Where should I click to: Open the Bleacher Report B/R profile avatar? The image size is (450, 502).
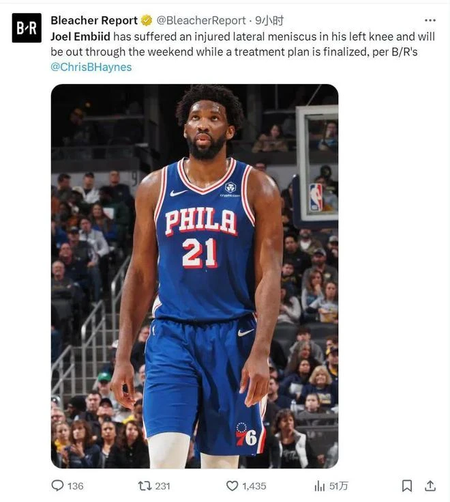pyautogui.click(x=27, y=28)
